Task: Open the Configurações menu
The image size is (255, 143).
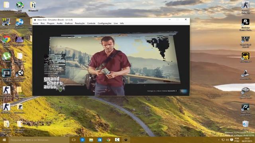Action: tap(104, 23)
